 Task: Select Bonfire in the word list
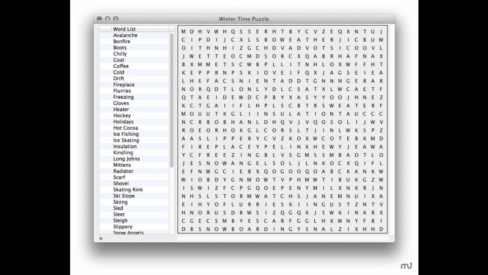point(134,42)
